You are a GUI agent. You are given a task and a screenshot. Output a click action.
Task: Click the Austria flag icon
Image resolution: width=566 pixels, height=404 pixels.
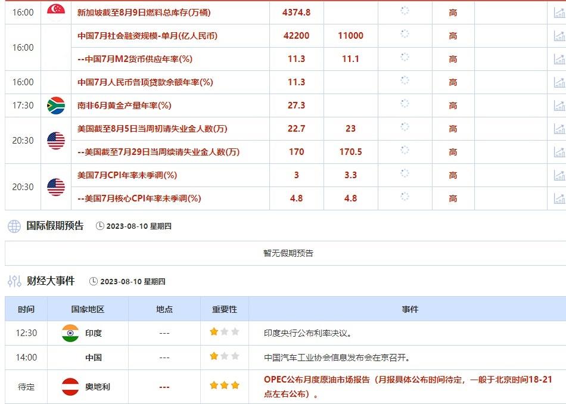(x=70, y=387)
